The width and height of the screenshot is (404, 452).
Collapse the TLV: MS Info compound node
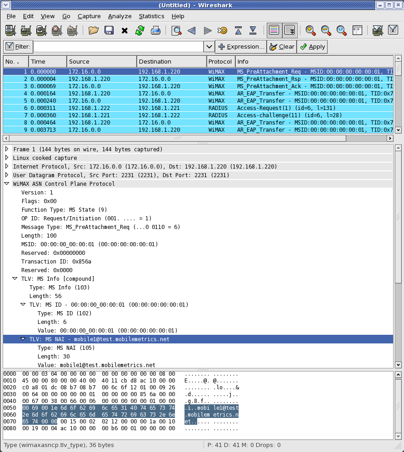(15, 279)
